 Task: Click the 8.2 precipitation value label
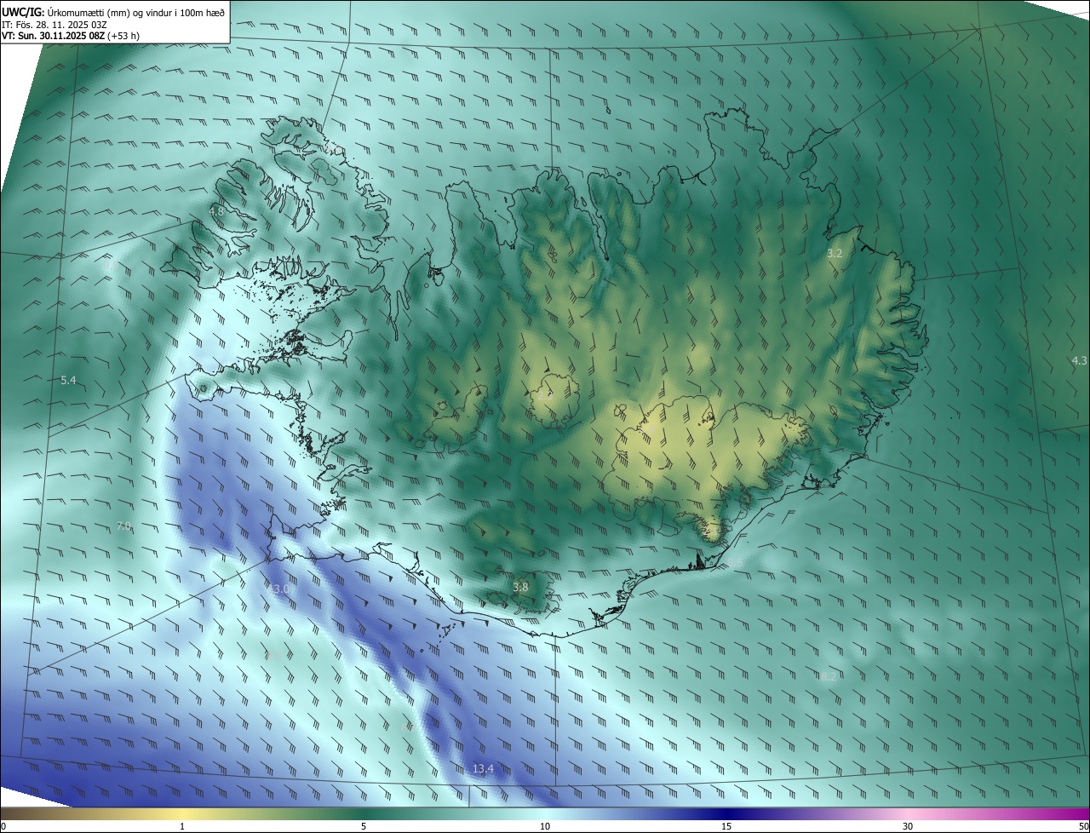(828, 677)
